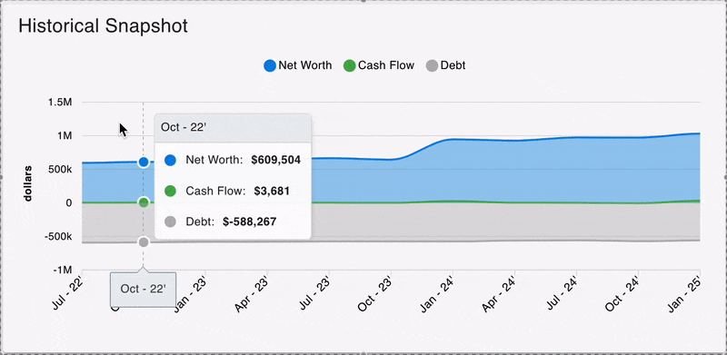Click the tooltip header Oct - 22'

tap(184, 127)
